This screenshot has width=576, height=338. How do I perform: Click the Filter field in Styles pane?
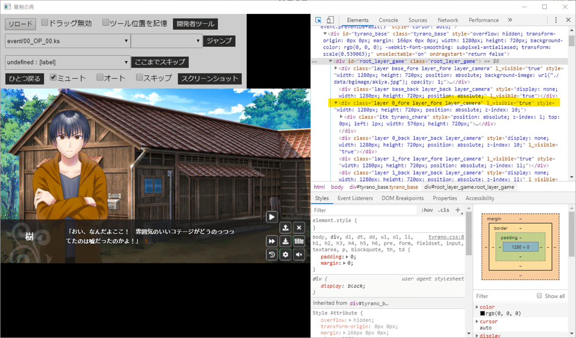365,210
